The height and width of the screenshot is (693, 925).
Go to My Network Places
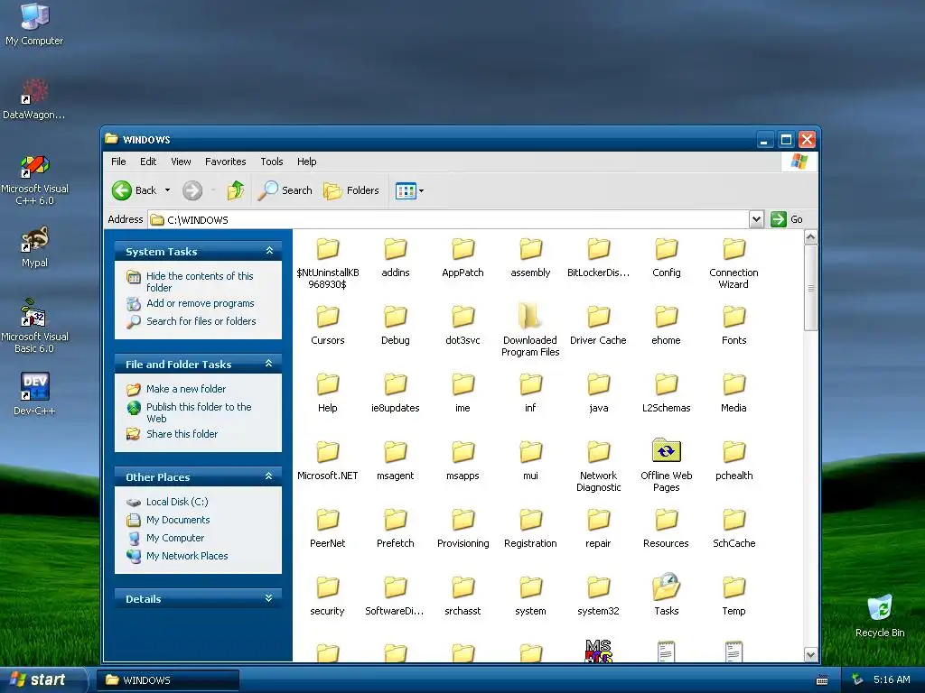pyautogui.click(x=187, y=556)
